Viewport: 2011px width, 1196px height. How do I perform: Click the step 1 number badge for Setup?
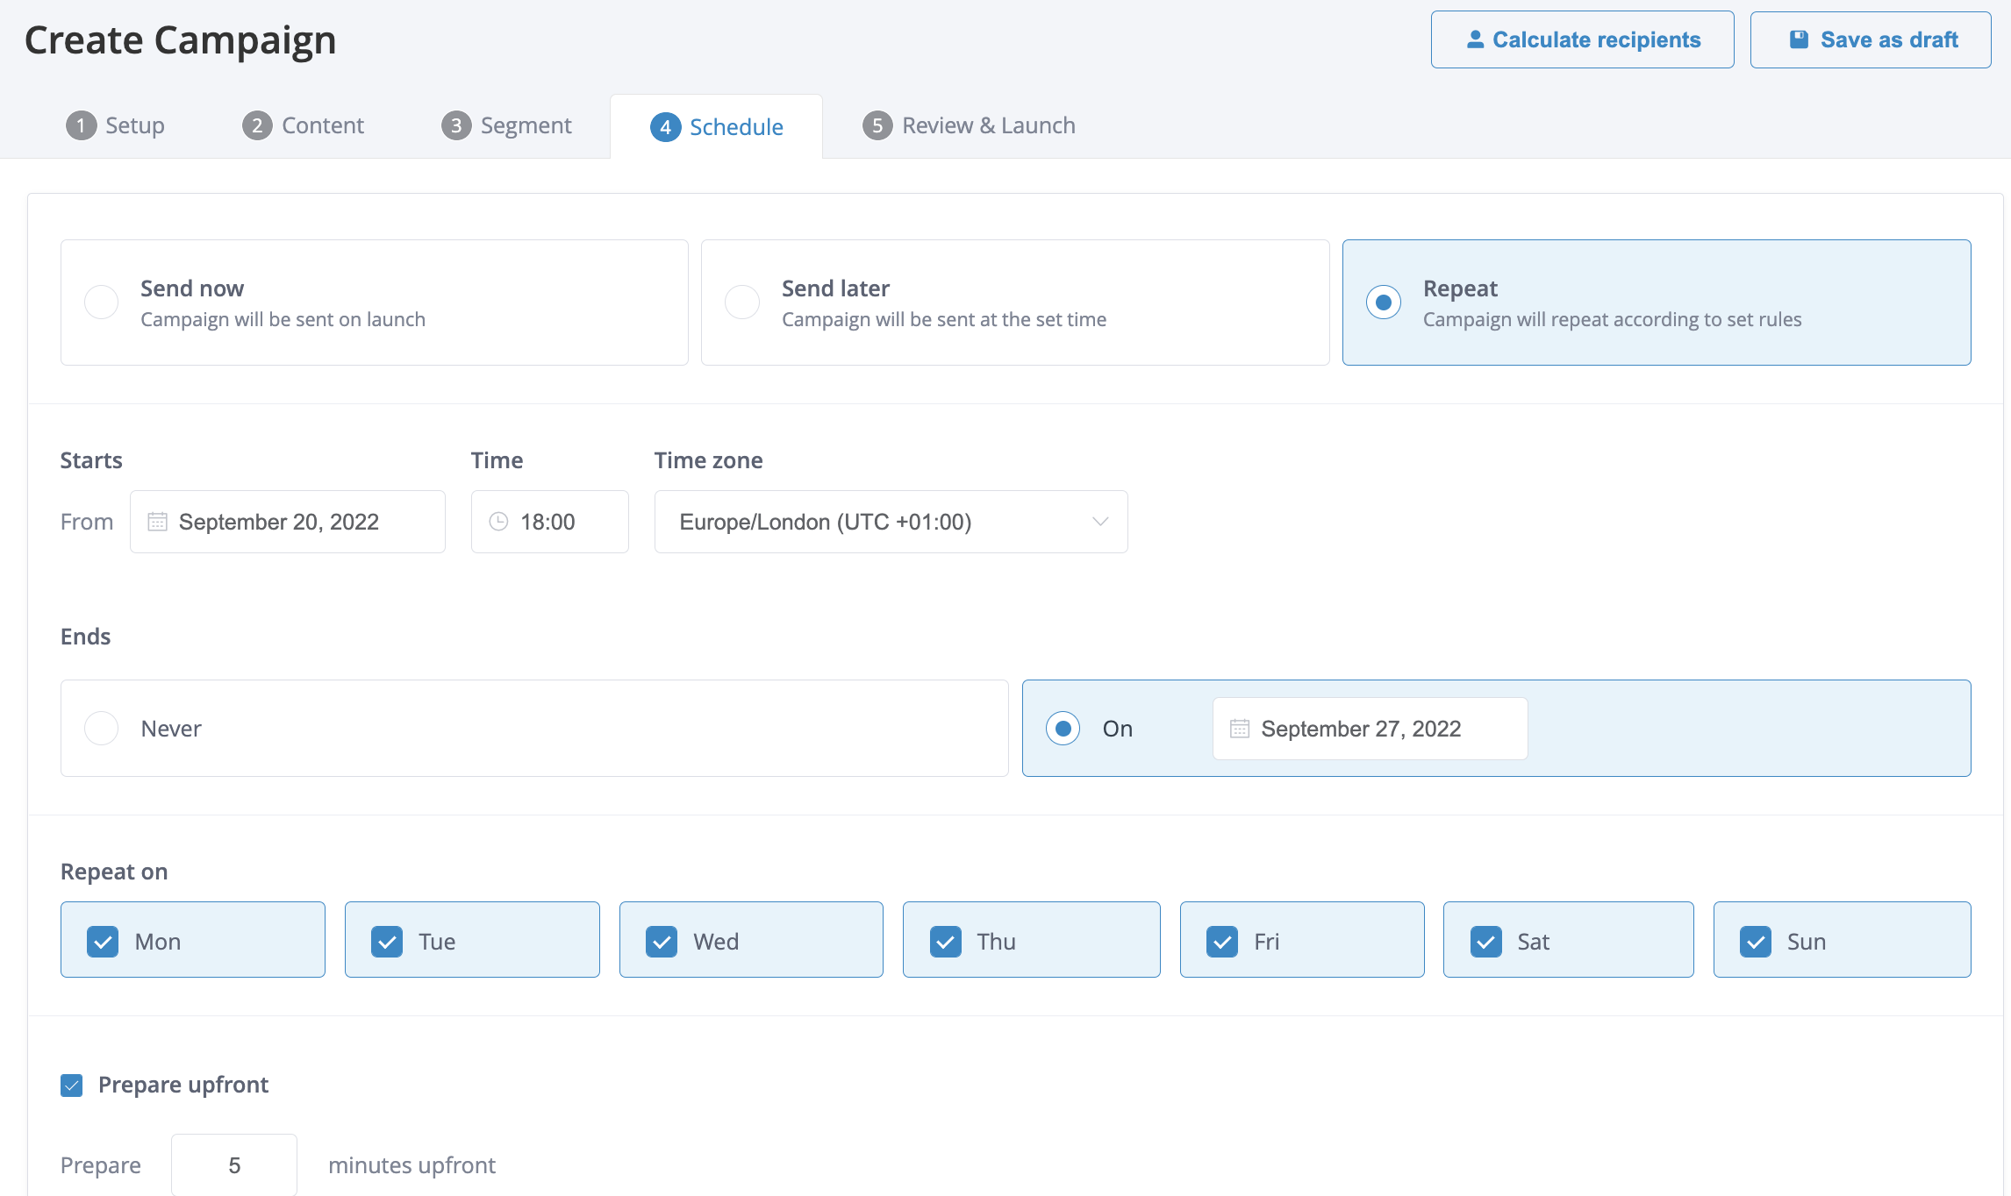point(81,125)
